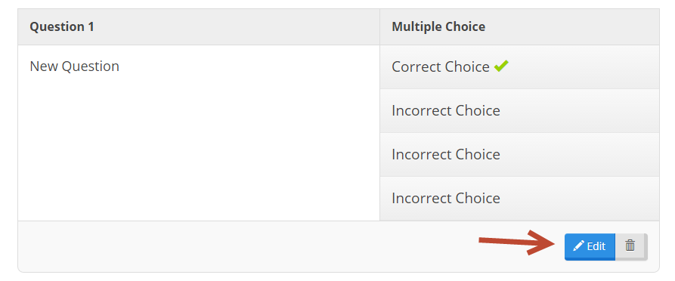675x281 pixels.
Task: Click the empty space right of the green checkmark
Action: (x=584, y=66)
